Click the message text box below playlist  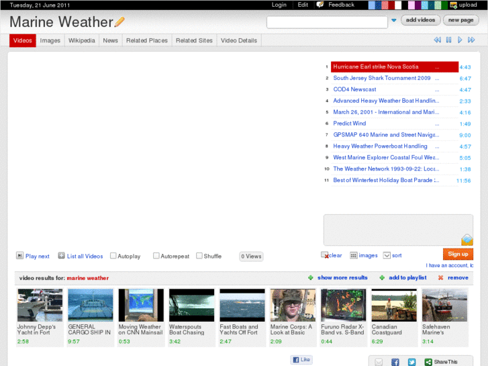pos(398,230)
